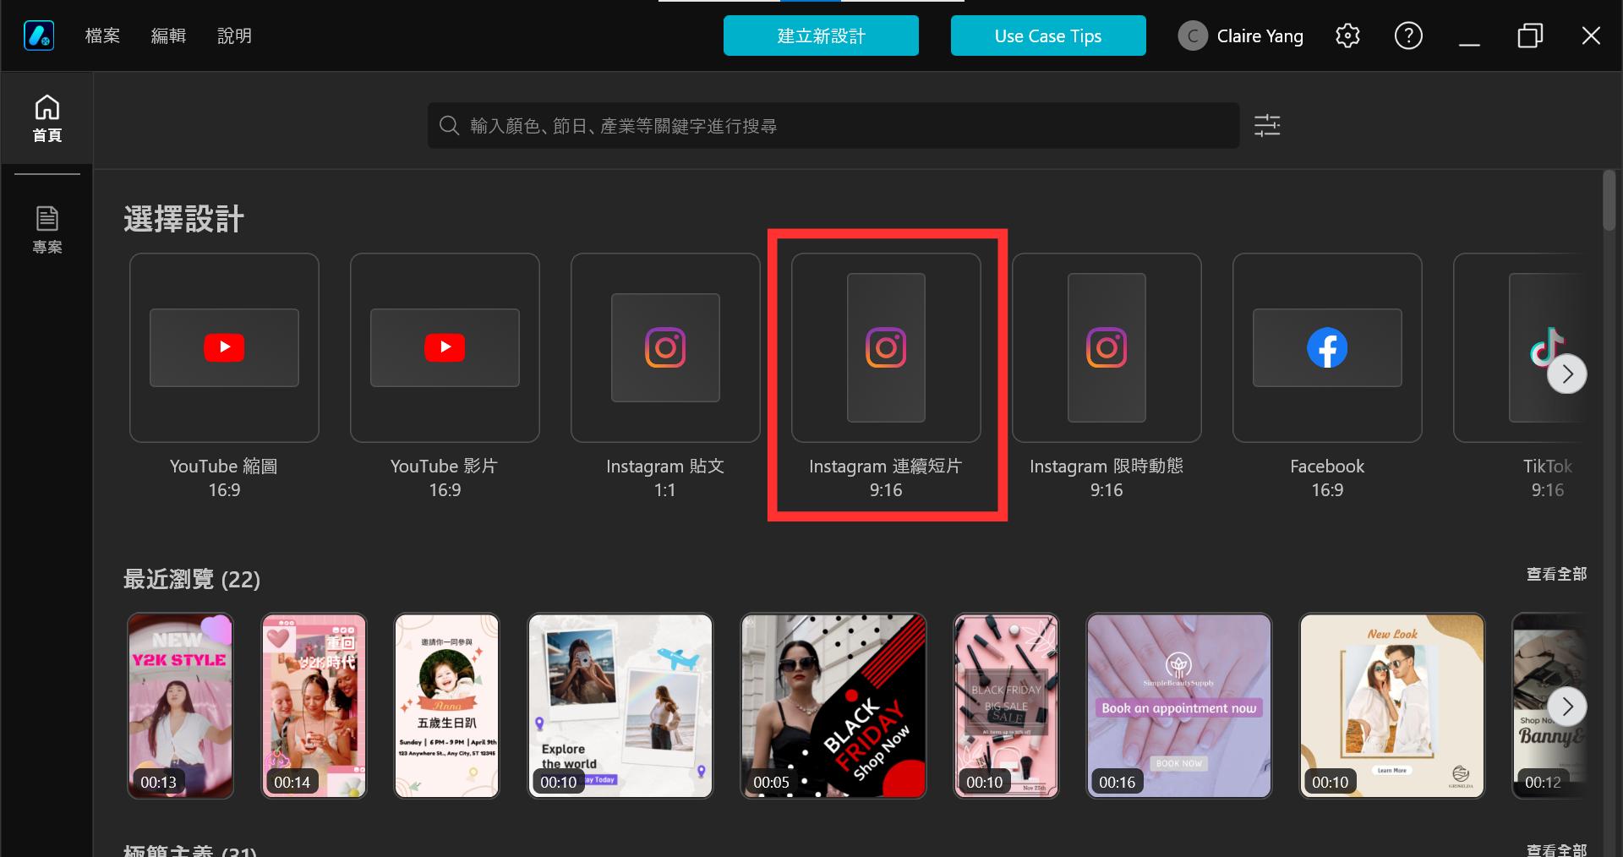This screenshot has height=857, width=1623.
Task: Open settings via the gear icon
Action: click(x=1347, y=35)
